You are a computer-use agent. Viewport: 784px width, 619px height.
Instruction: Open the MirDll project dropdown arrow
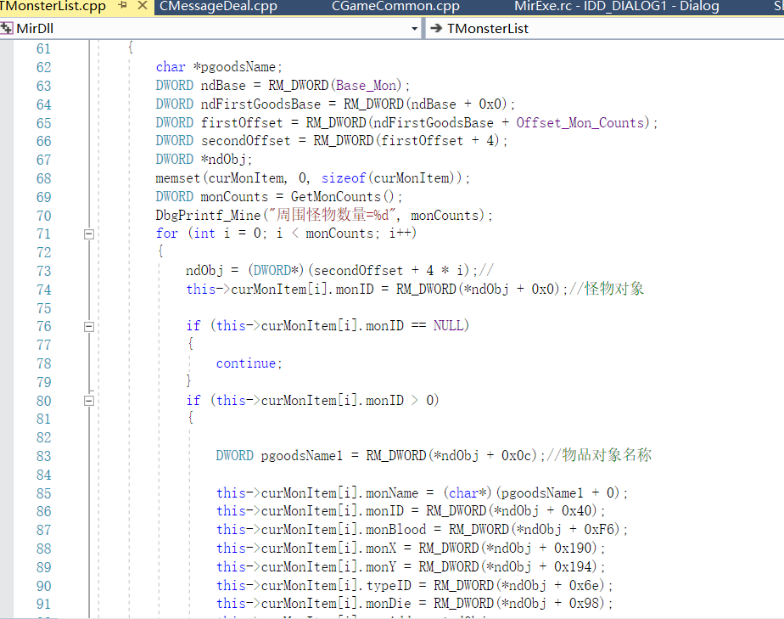coord(415,29)
